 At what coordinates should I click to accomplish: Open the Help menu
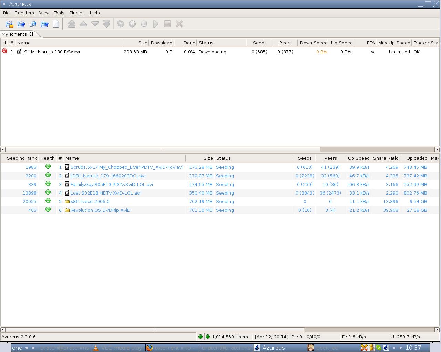coord(95,13)
